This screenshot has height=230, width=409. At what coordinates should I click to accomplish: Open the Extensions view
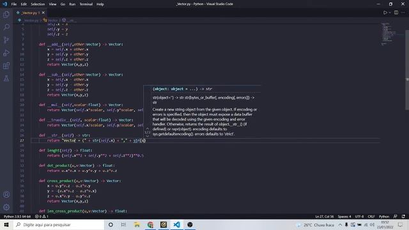(6, 65)
